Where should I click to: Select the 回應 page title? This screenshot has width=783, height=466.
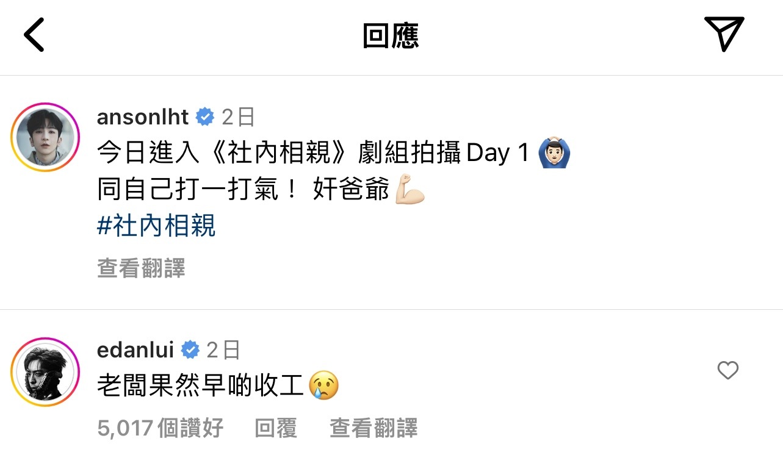(x=391, y=36)
